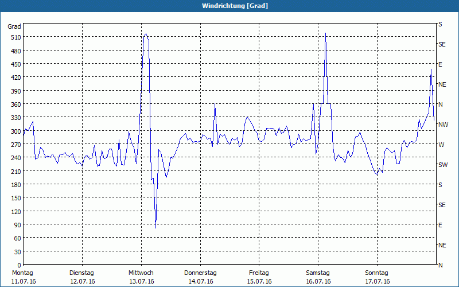
Task: Select the 390 y-axis value
Action: pyautogui.click(x=16, y=91)
